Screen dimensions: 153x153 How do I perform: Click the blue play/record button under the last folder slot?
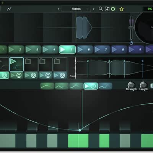(x=60, y=75)
